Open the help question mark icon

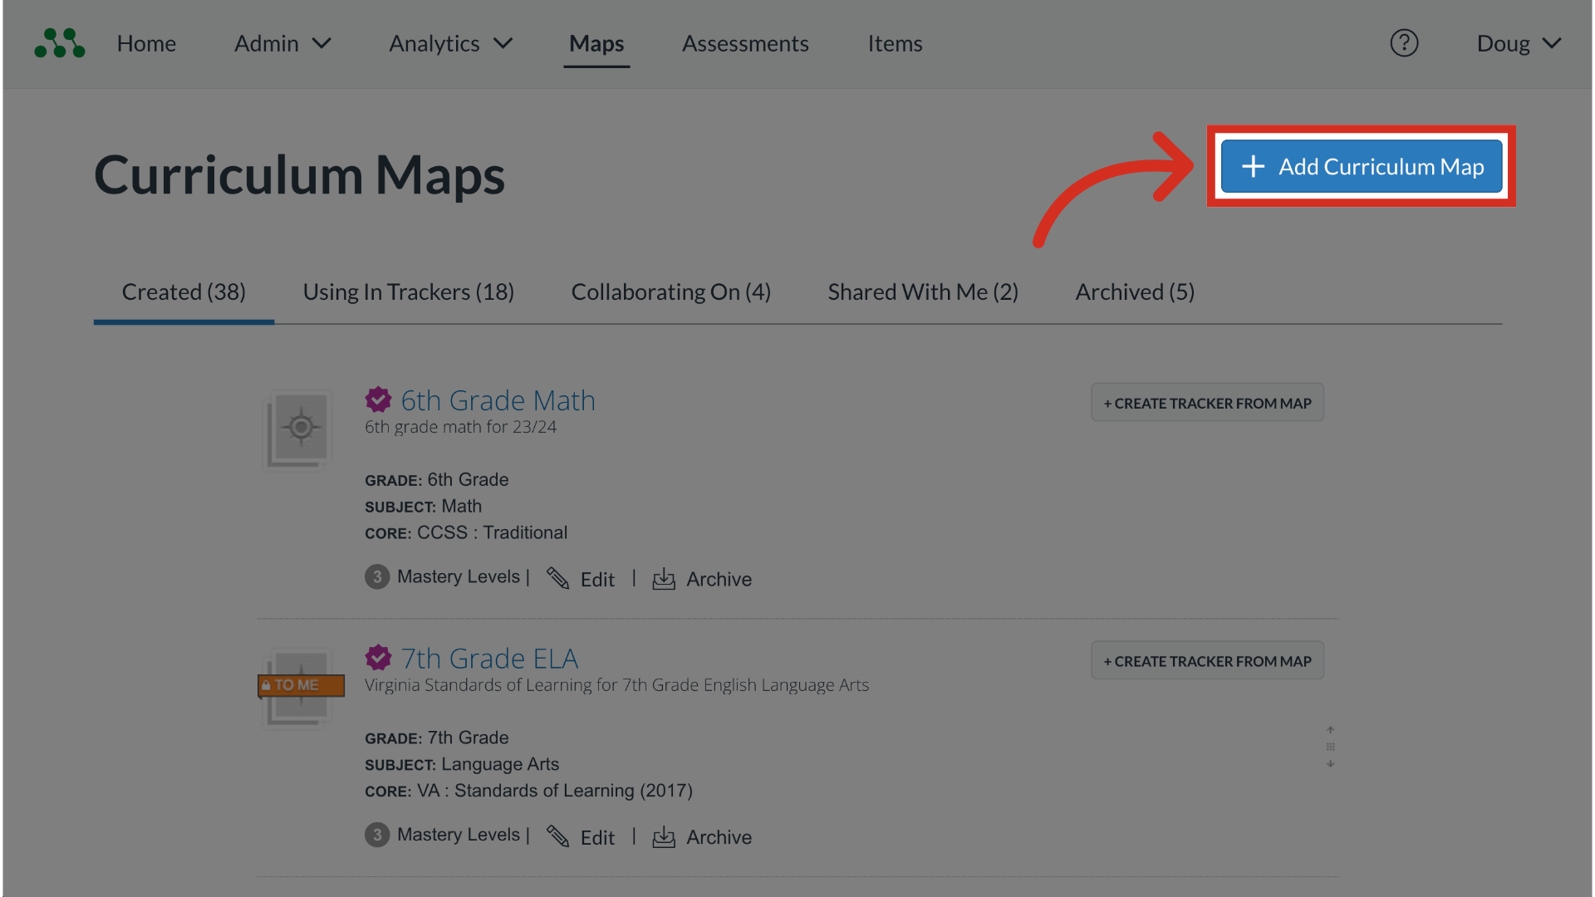tap(1404, 43)
